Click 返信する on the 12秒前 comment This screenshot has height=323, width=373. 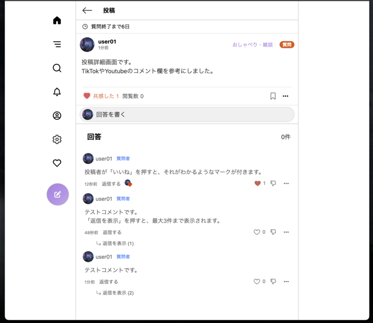coord(111,184)
